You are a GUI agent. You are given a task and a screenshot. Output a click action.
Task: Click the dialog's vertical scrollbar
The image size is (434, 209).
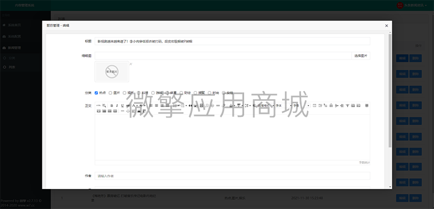pos(390,90)
